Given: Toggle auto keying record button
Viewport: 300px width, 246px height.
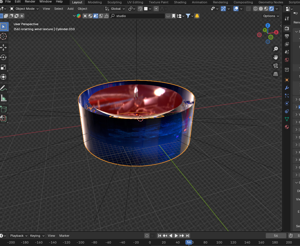Looking at the screenshot, I should pos(147,236).
